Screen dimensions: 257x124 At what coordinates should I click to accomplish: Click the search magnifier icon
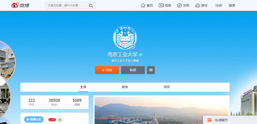pos(91,6)
